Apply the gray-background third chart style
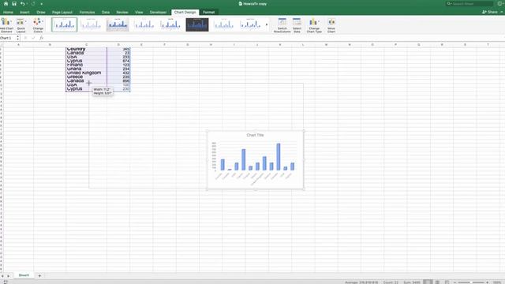This screenshot has height=284, width=505. [x=118, y=24]
